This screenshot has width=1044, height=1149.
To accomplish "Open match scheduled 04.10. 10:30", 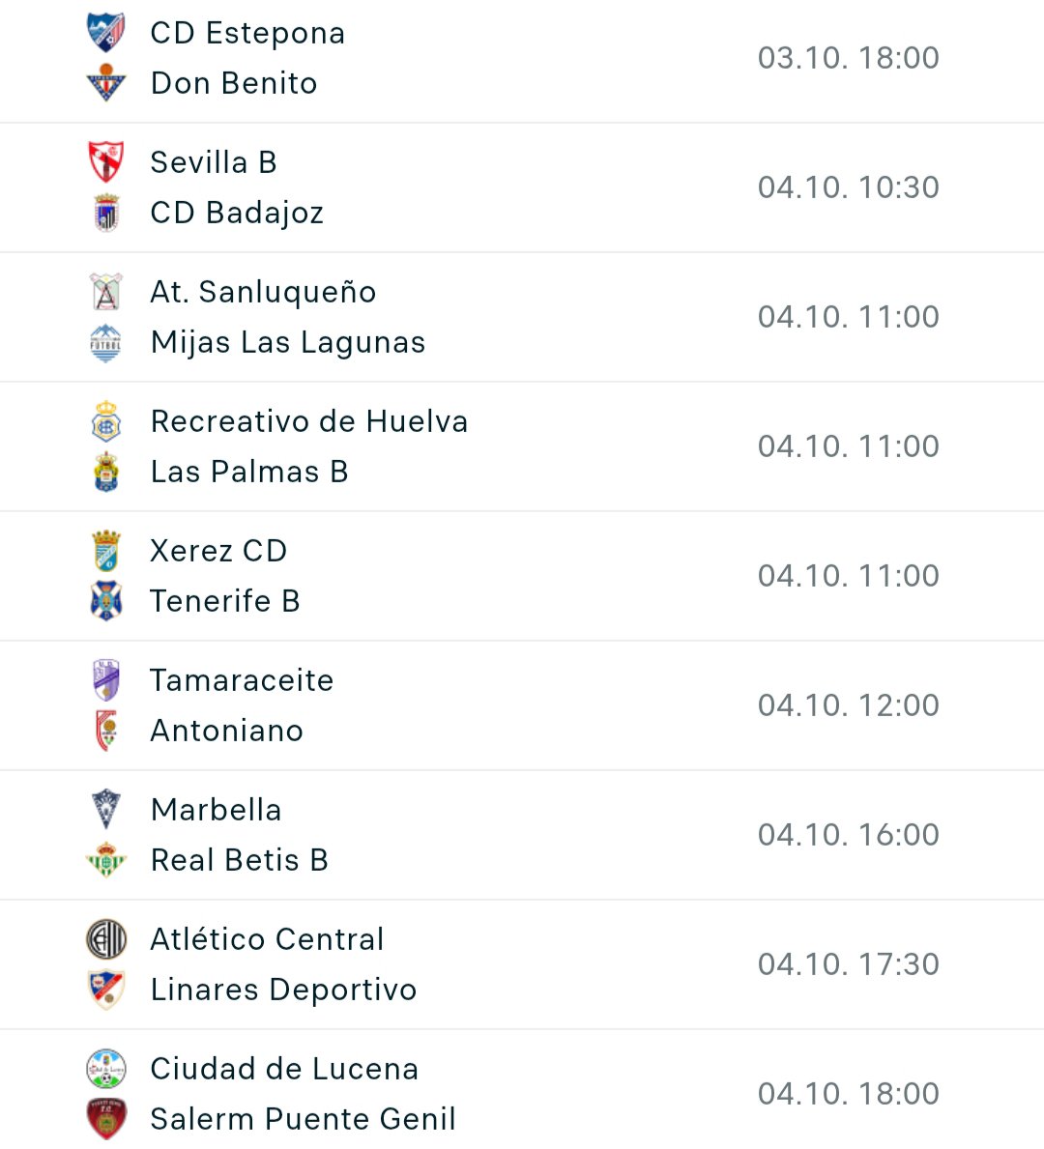I will click(x=522, y=187).
